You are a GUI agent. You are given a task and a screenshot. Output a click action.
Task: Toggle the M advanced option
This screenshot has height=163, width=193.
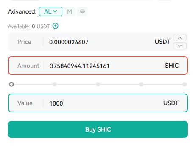70,11
